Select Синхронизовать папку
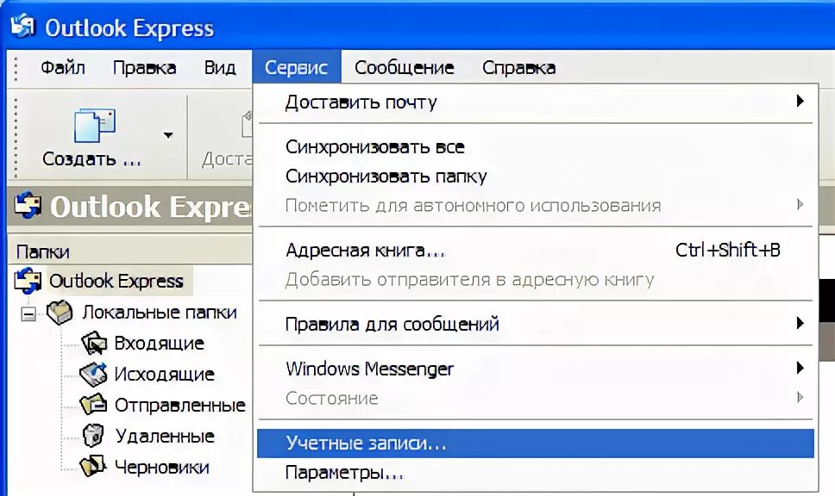 (535, 176)
